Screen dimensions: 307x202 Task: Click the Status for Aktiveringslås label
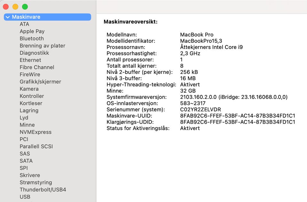[x=138, y=128]
